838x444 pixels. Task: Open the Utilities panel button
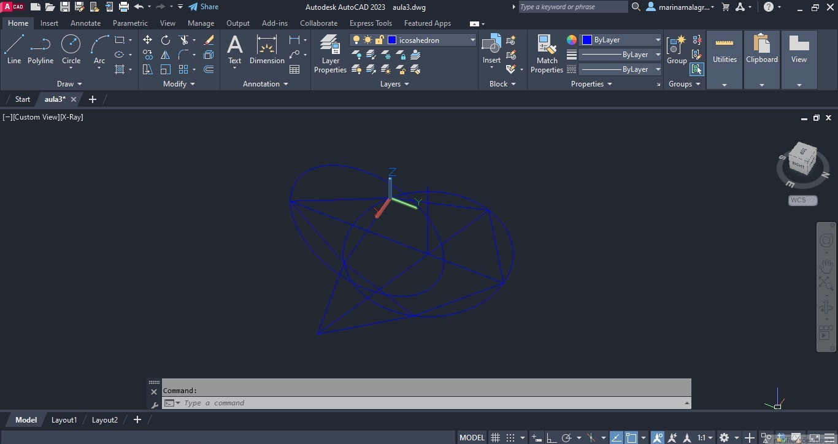[x=725, y=59]
